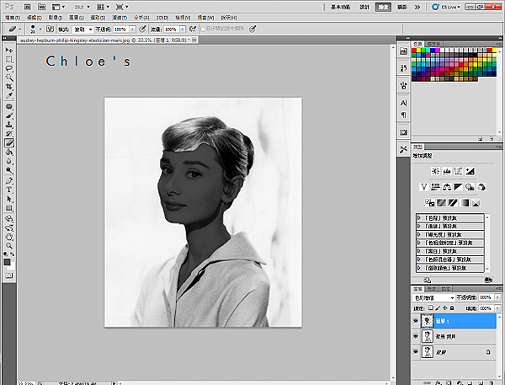Select the Dodge tool
The width and height of the screenshot is (505, 385).
tap(9, 170)
